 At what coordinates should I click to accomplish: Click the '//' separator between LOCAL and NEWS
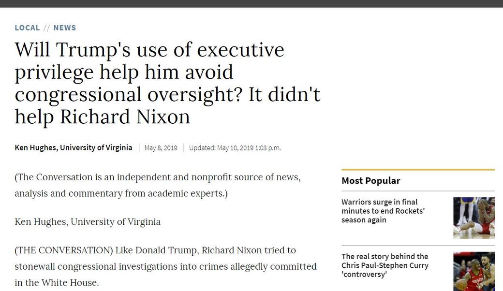(46, 28)
